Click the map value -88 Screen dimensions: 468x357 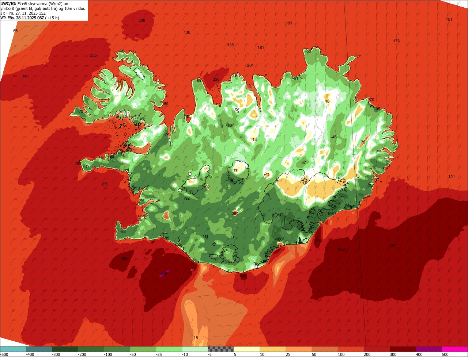[x=122, y=231]
